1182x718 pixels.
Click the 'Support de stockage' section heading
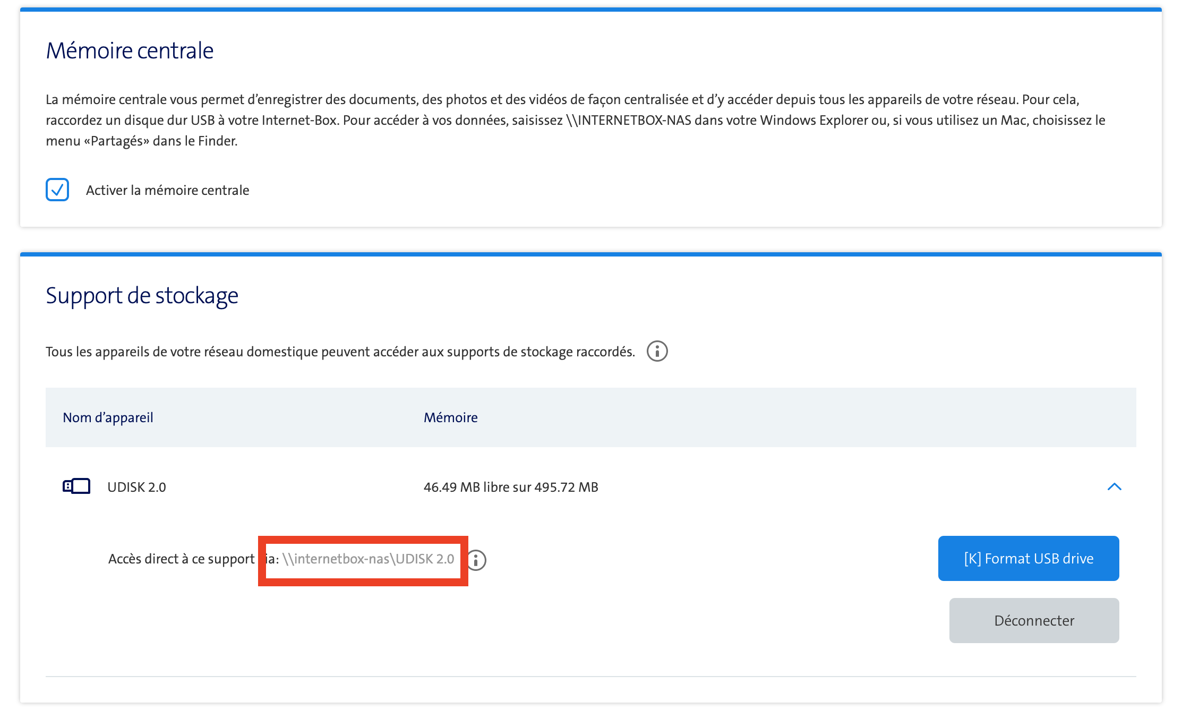[x=142, y=295]
